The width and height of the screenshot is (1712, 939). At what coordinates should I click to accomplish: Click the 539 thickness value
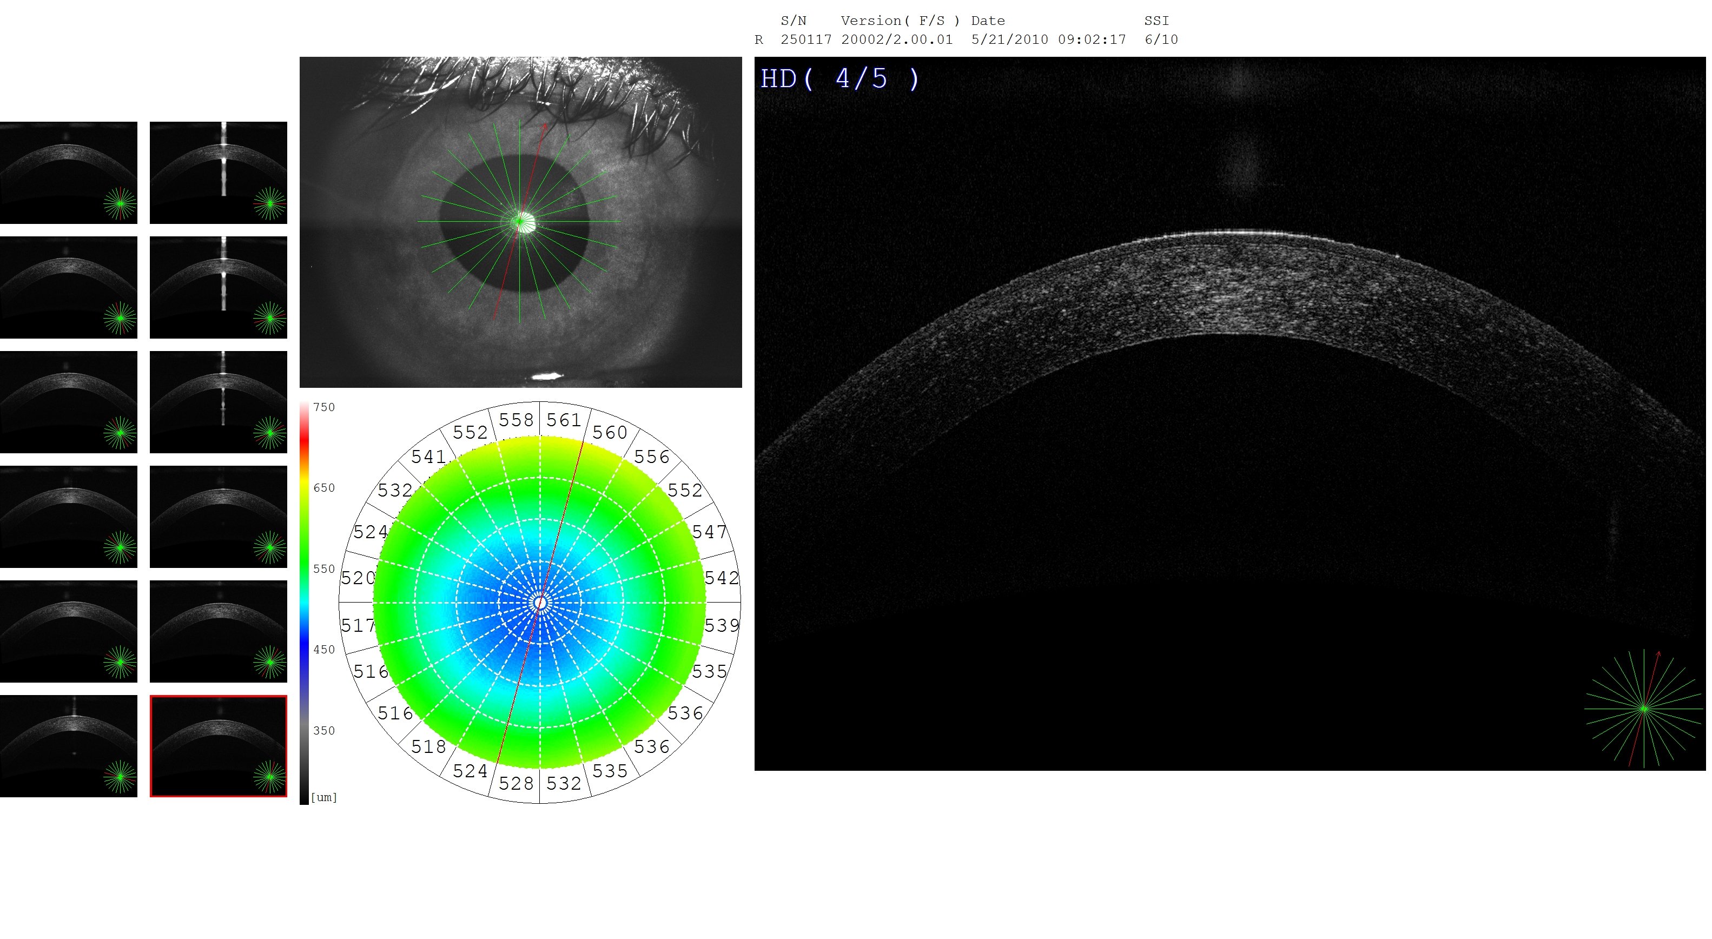[x=722, y=625]
